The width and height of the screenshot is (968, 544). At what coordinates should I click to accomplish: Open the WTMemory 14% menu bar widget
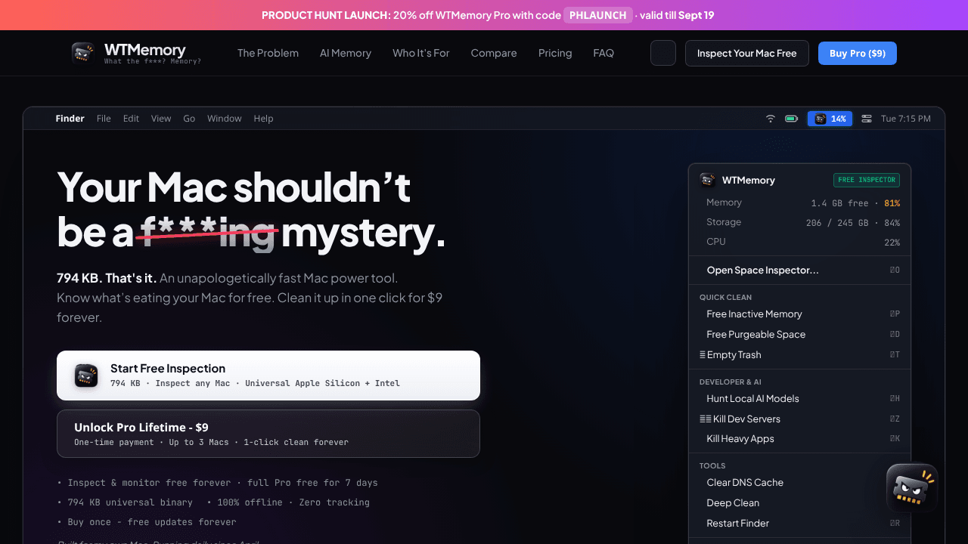point(830,119)
